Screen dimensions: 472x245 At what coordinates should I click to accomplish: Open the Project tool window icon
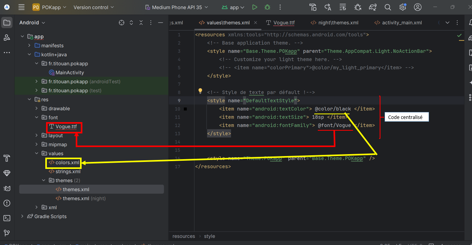7,23
